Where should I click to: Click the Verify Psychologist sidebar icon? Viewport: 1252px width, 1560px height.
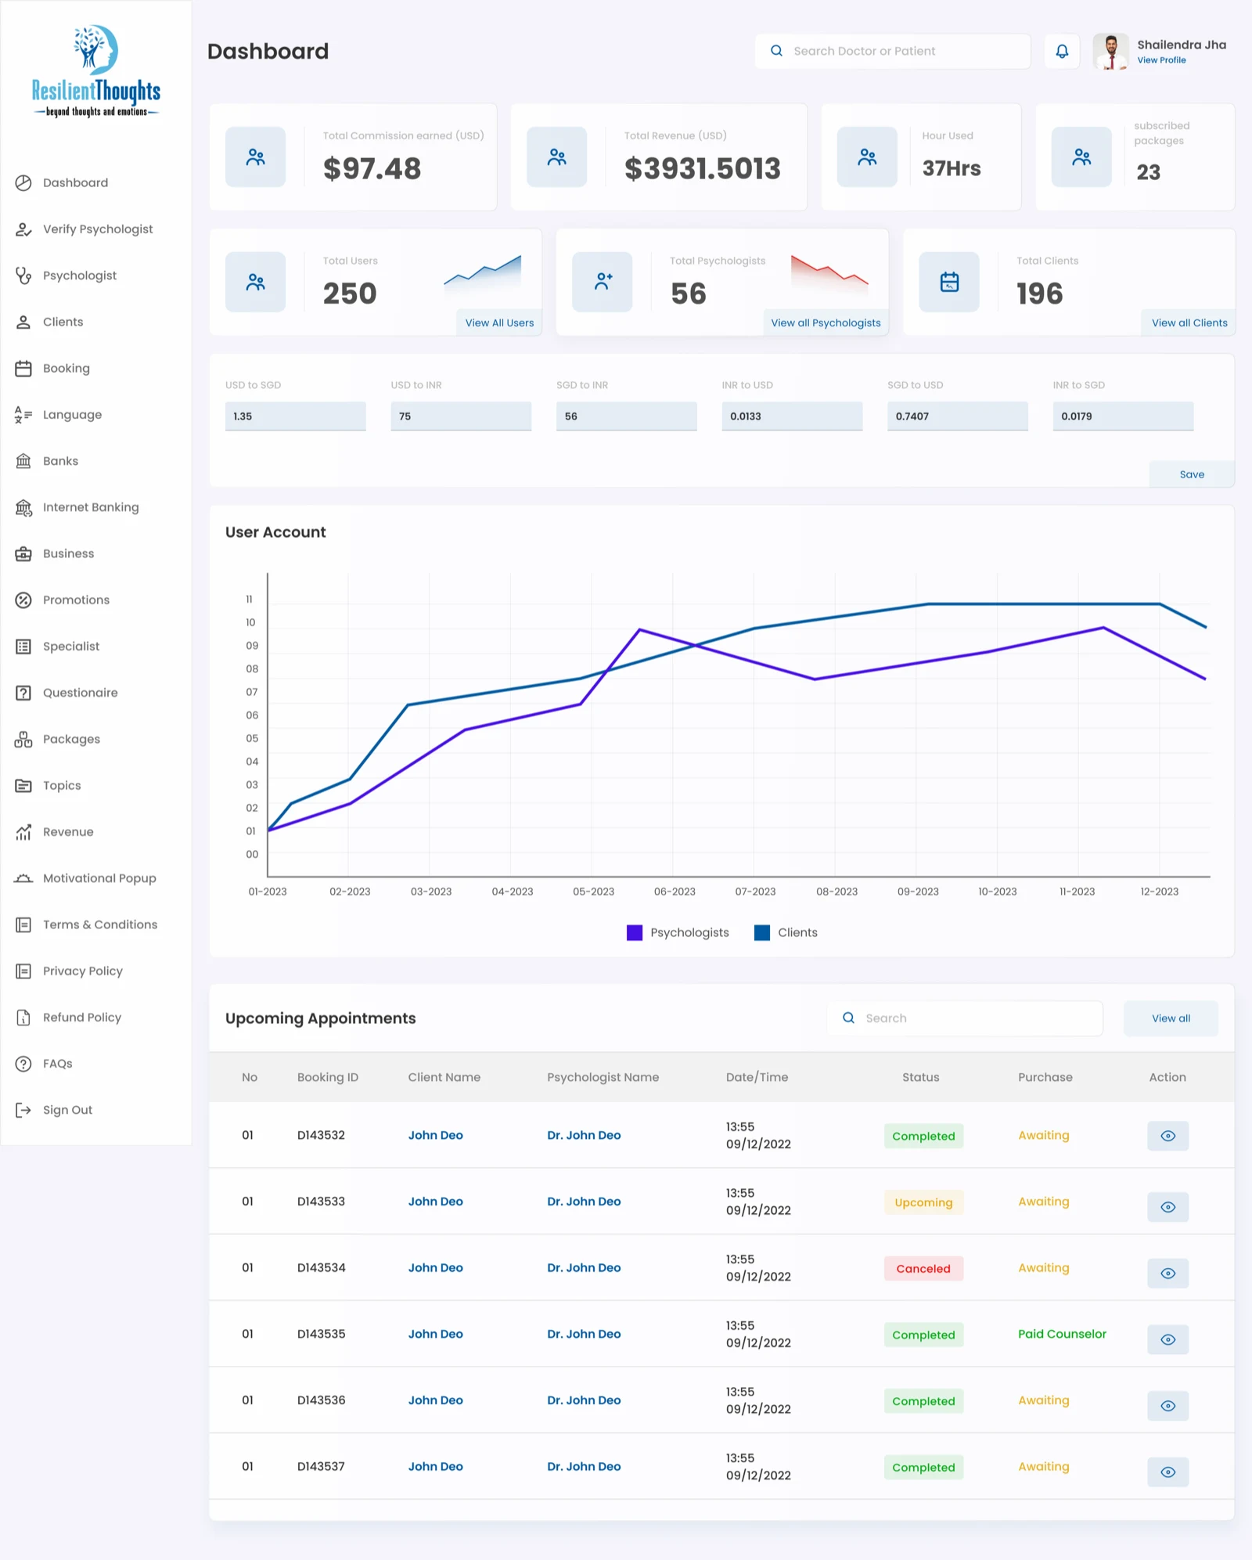(x=23, y=229)
